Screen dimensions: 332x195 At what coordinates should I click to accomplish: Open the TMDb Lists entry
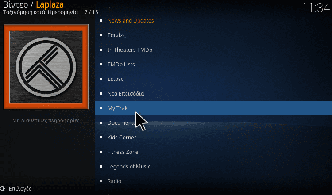pos(213,64)
